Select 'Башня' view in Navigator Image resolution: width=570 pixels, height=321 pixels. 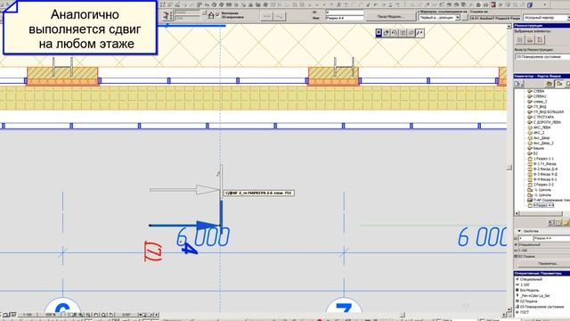pos(538,149)
